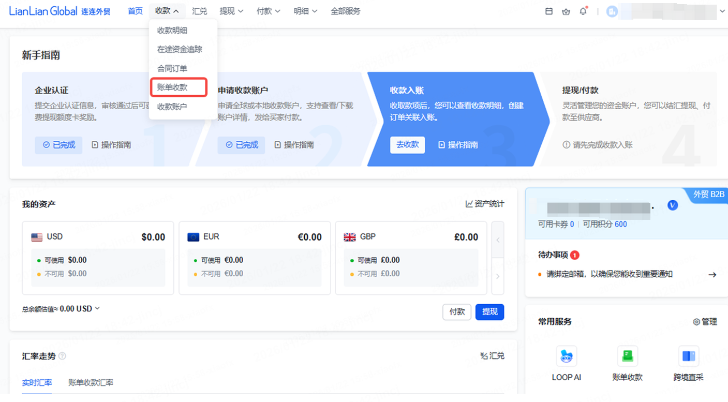
Task: Switch to the 实时汇率 tab
Action: coord(37,383)
